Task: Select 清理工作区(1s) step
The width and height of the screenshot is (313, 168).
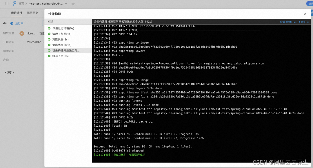Action: (68, 34)
